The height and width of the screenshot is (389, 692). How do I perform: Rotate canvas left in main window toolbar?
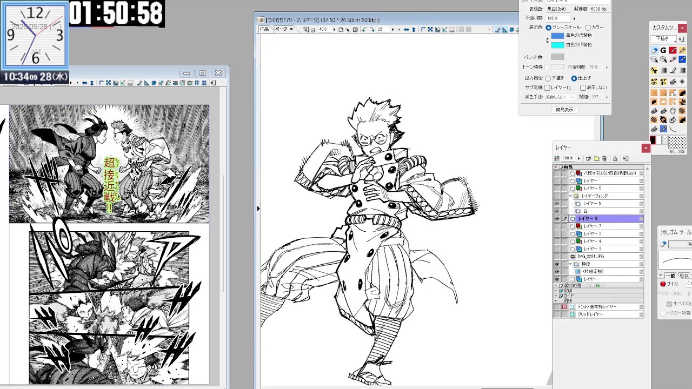coord(364,30)
